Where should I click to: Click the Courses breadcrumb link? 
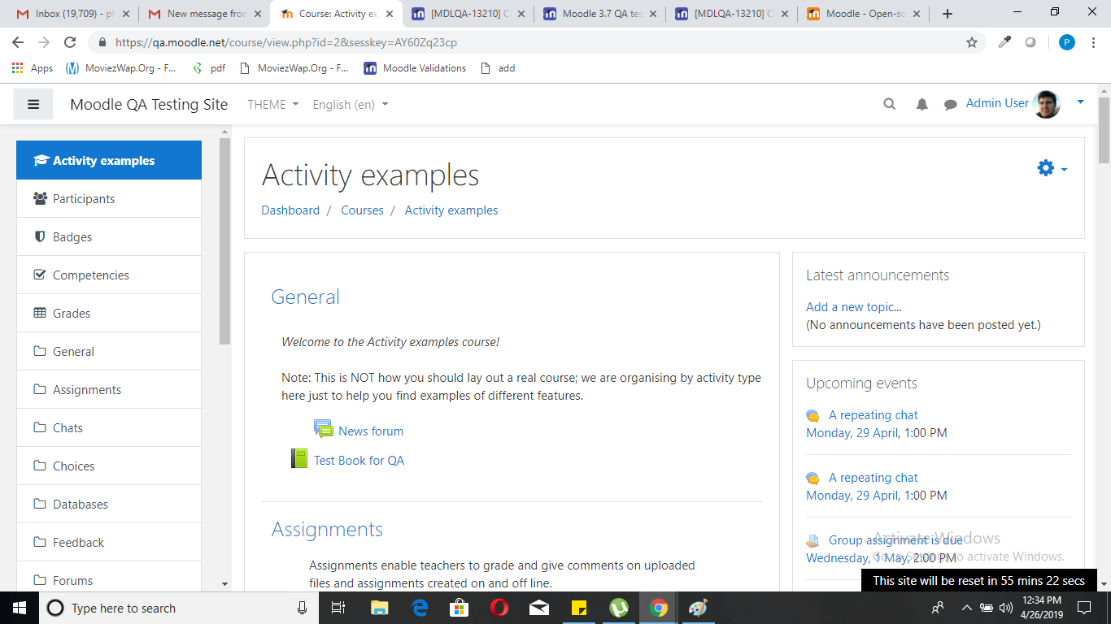pyautogui.click(x=362, y=210)
